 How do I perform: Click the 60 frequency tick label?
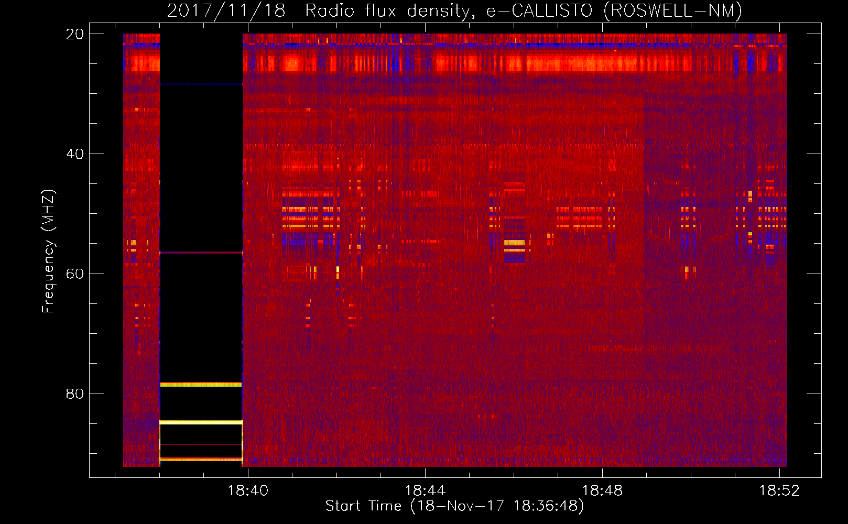[x=75, y=274]
